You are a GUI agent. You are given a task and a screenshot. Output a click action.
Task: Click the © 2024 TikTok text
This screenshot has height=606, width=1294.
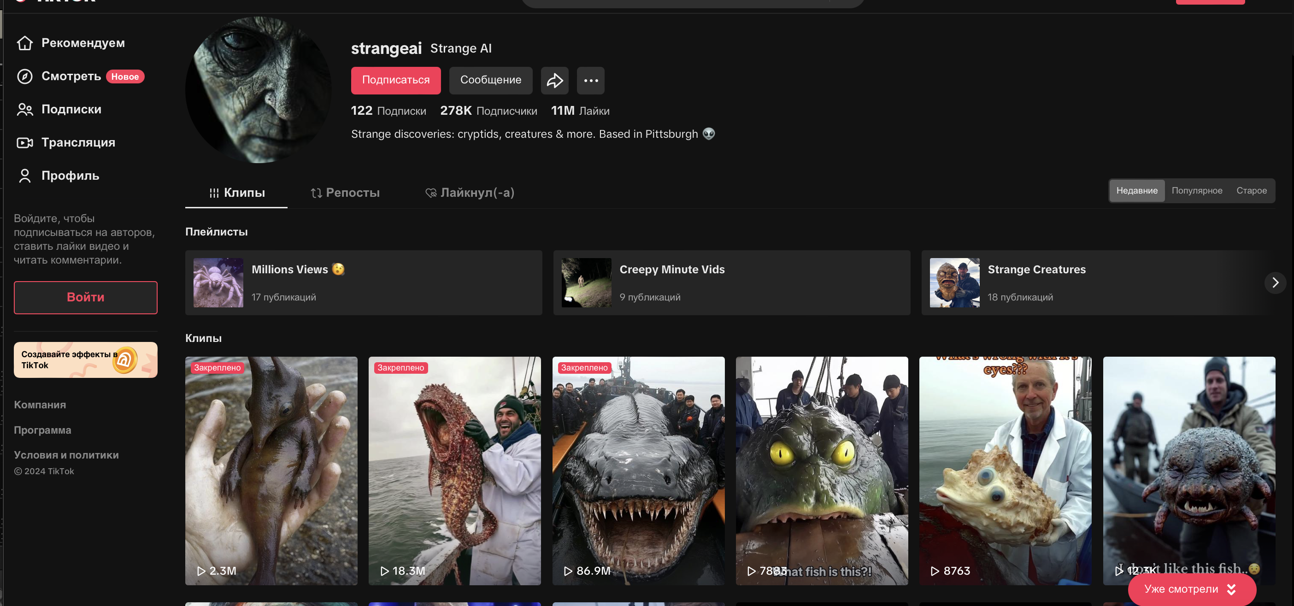point(44,472)
